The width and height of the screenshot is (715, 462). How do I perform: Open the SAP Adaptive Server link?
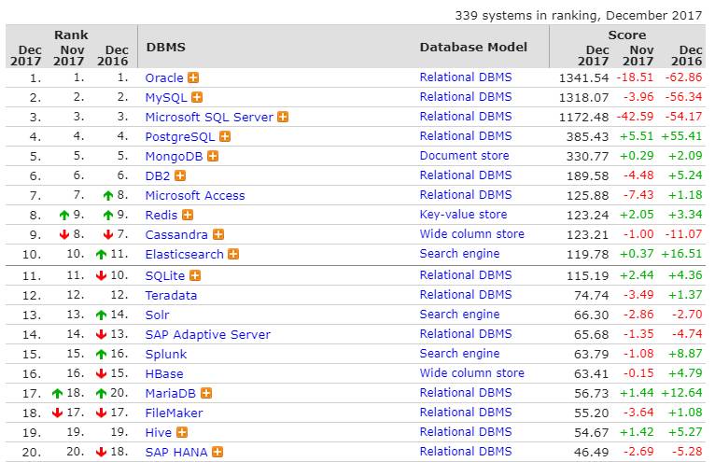(x=207, y=334)
